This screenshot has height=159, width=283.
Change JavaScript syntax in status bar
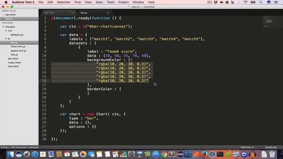(x=271, y=147)
